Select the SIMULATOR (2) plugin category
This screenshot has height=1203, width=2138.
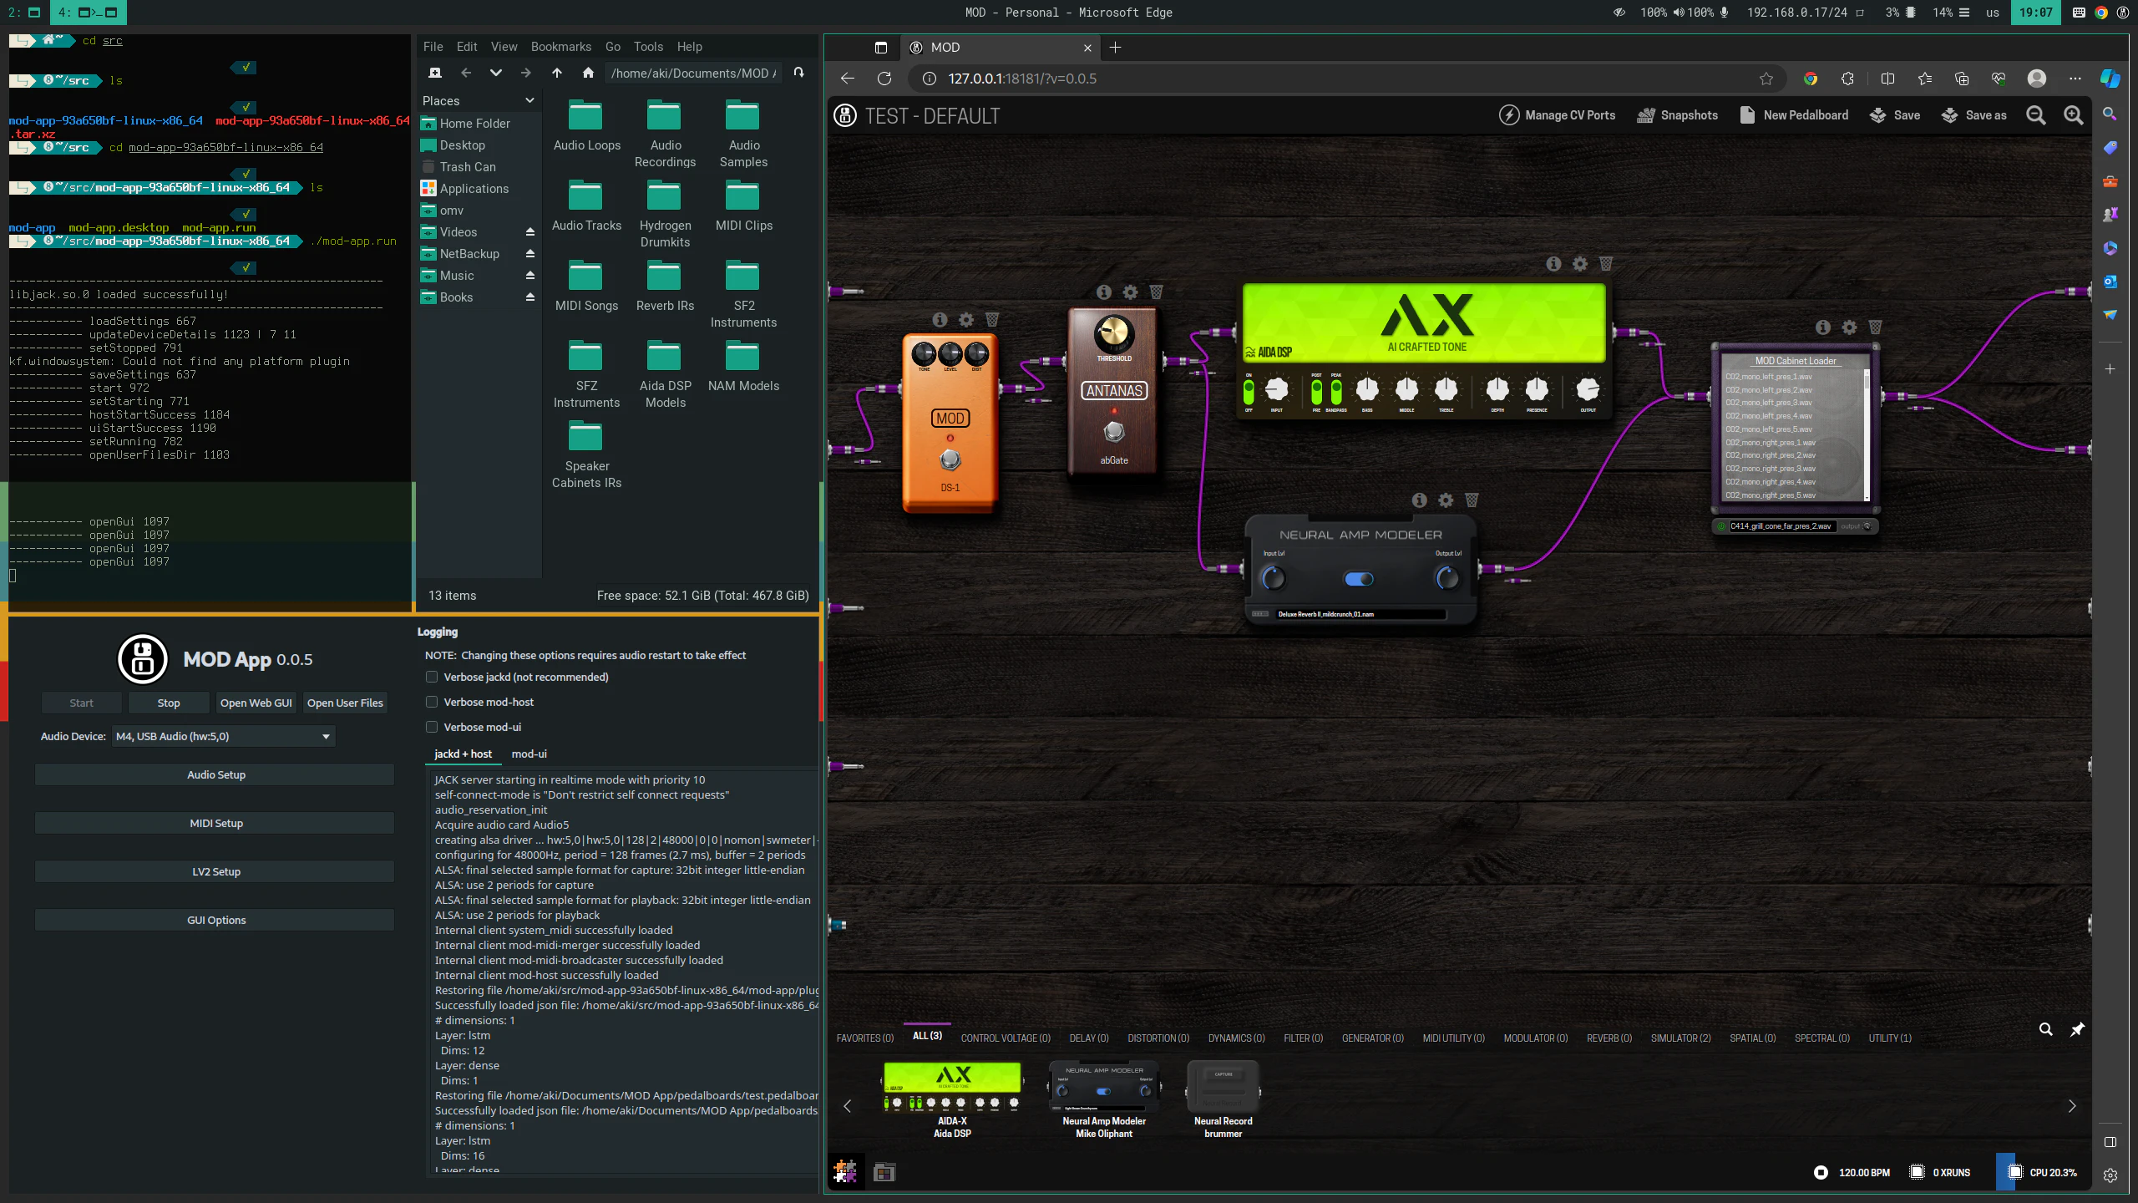(x=1680, y=1038)
